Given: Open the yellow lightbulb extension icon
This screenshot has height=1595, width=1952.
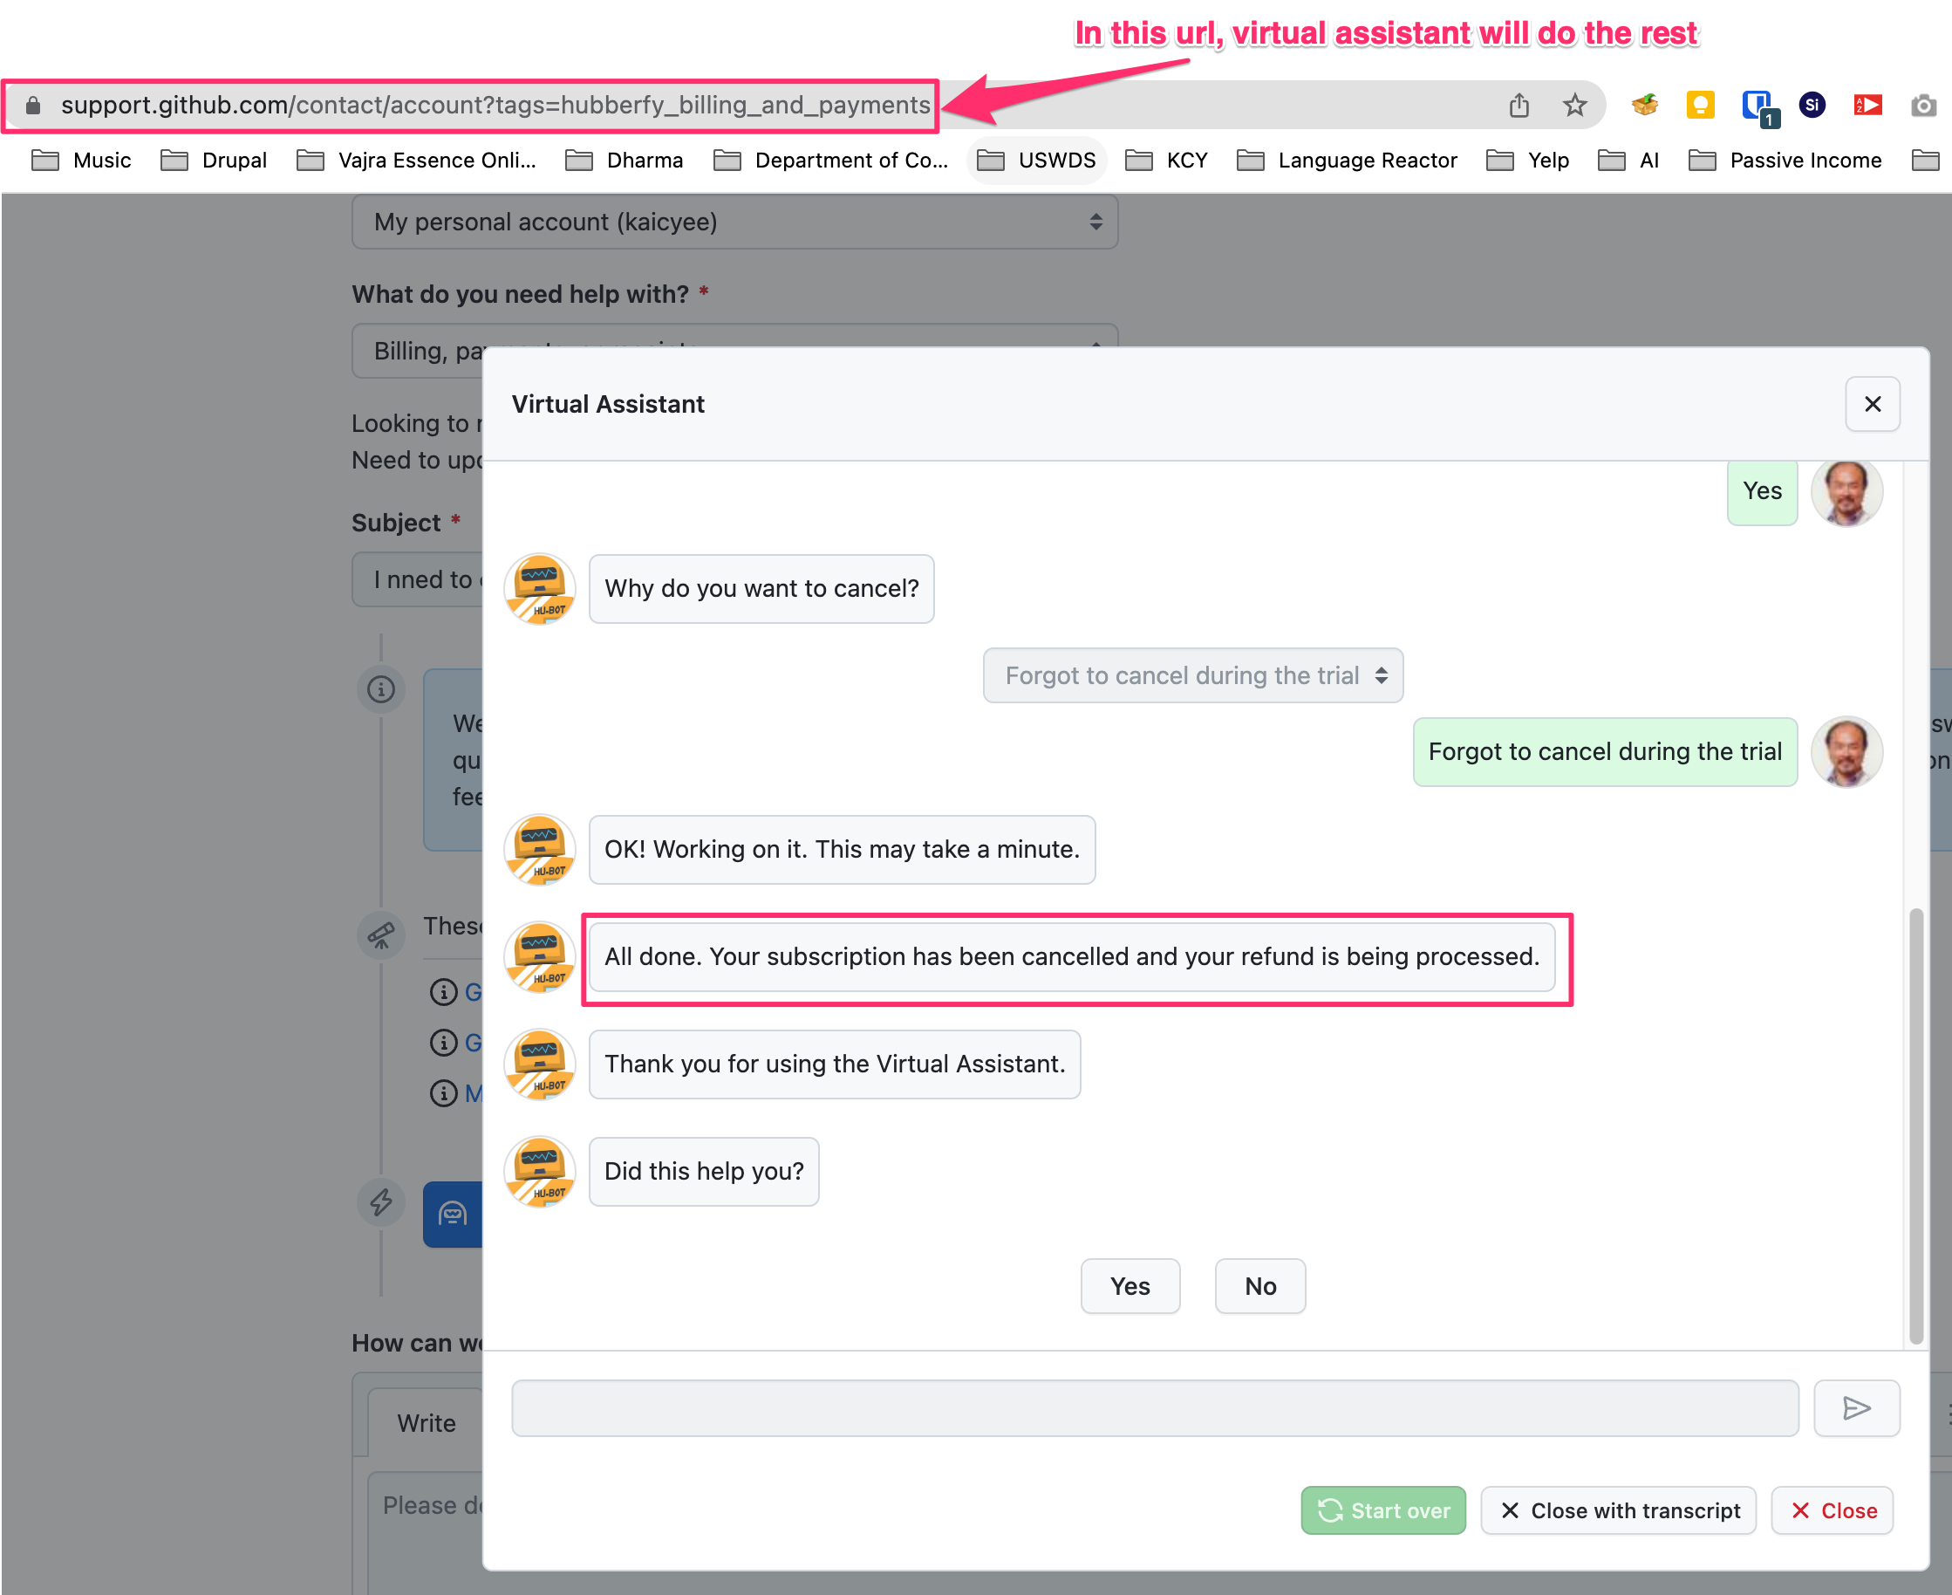Looking at the screenshot, I should tap(1700, 106).
